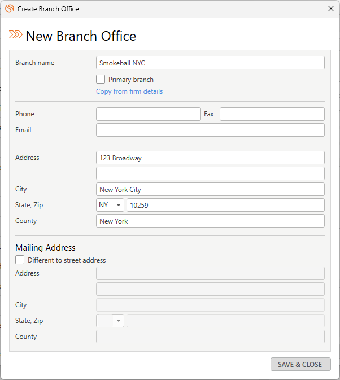340x380 pixels.
Task: Follow the Copy from firm details link
Action: pos(129,91)
